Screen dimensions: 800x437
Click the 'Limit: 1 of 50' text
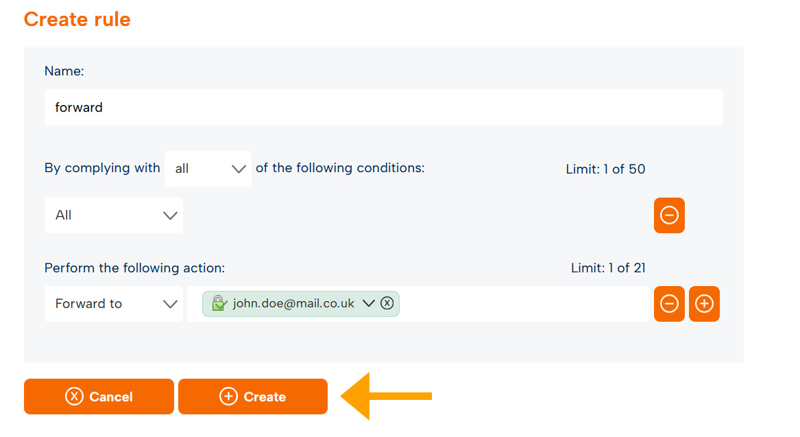[x=605, y=169]
